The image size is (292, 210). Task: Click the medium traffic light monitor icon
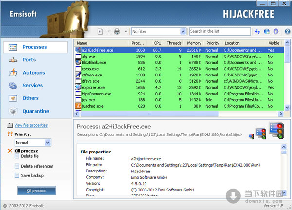point(261,134)
